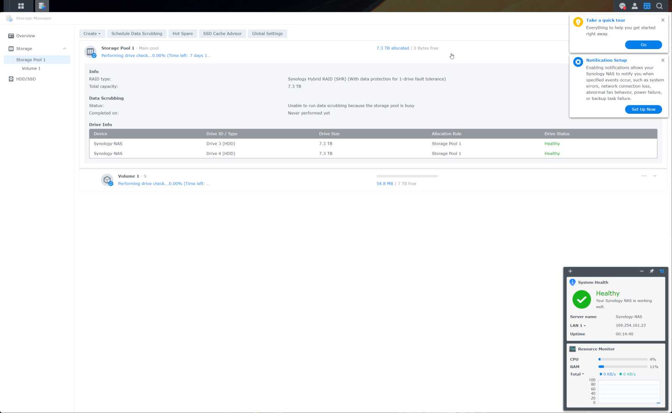Viewport: 672px width, 413px height.
Task: Open the user account options icon
Action: click(635, 6)
